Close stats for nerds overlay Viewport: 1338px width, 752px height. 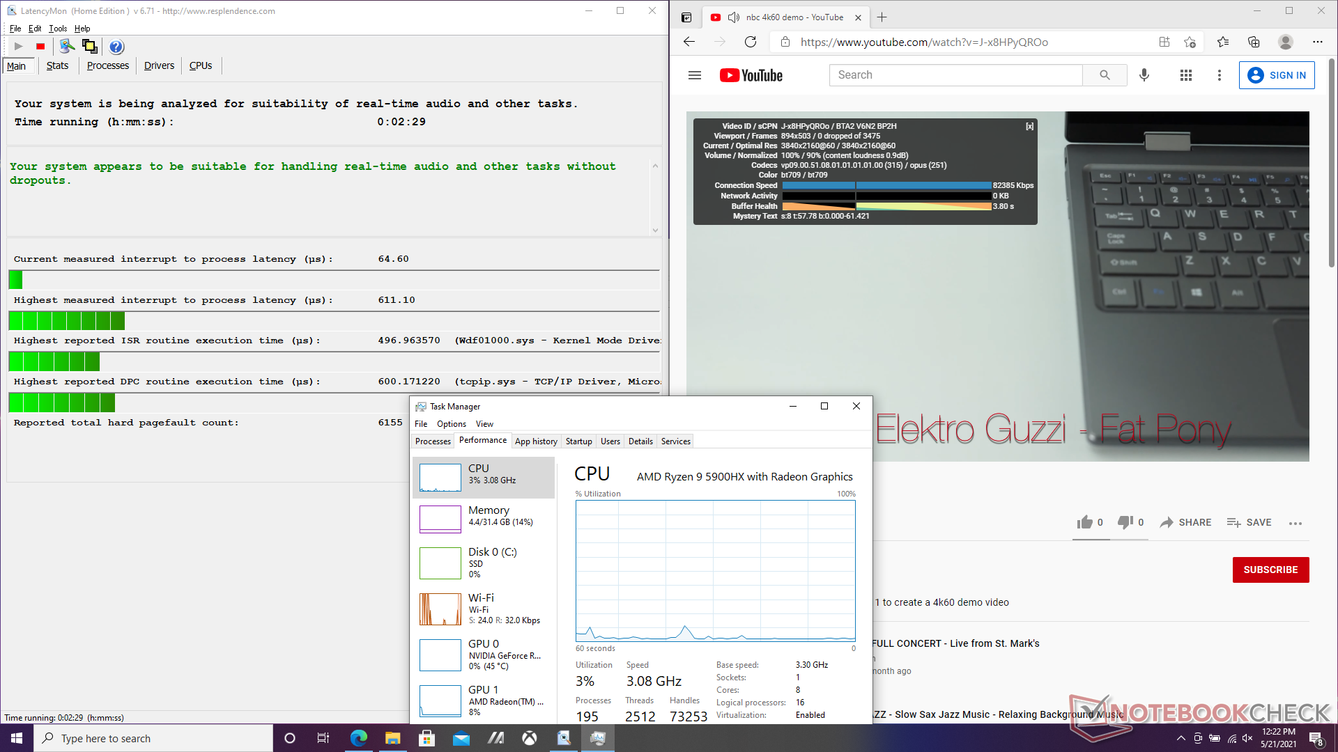pos(1029,126)
